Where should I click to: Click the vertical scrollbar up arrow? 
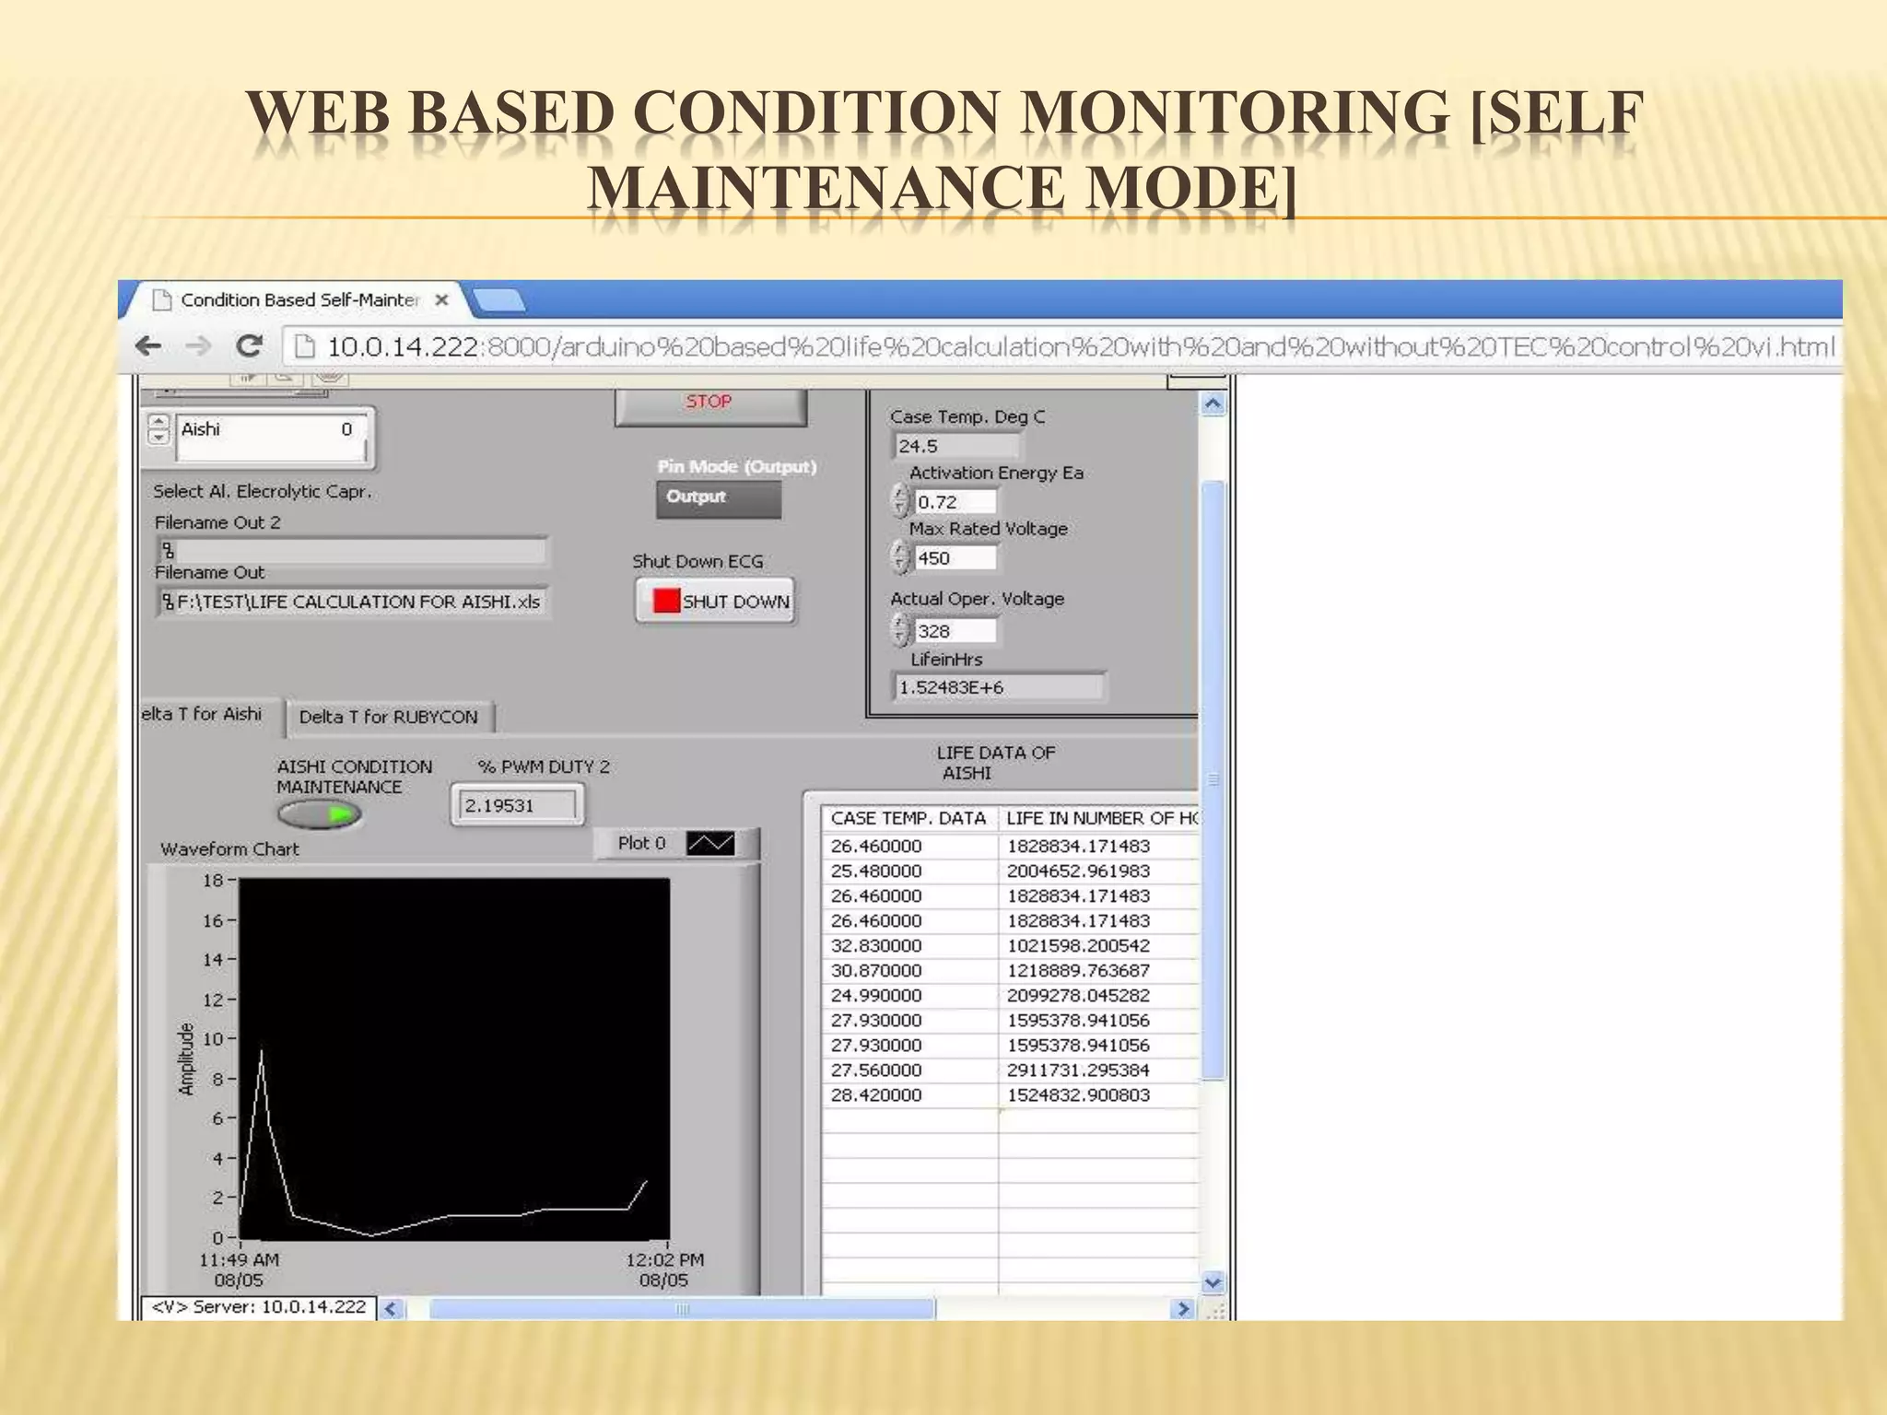pyautogui.click(x=1213, y=403)
